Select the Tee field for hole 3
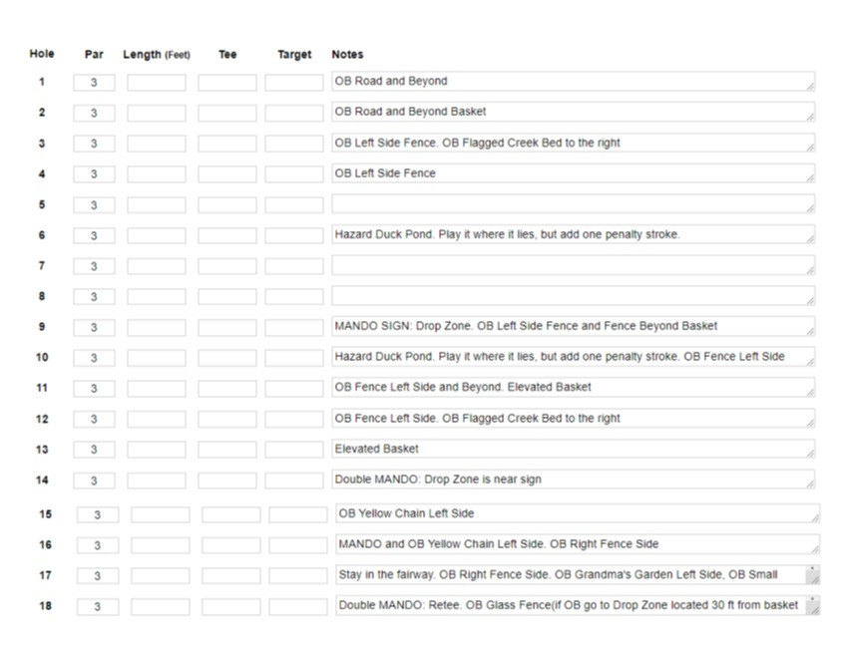The image size is (851, 646). pos(226,144)
